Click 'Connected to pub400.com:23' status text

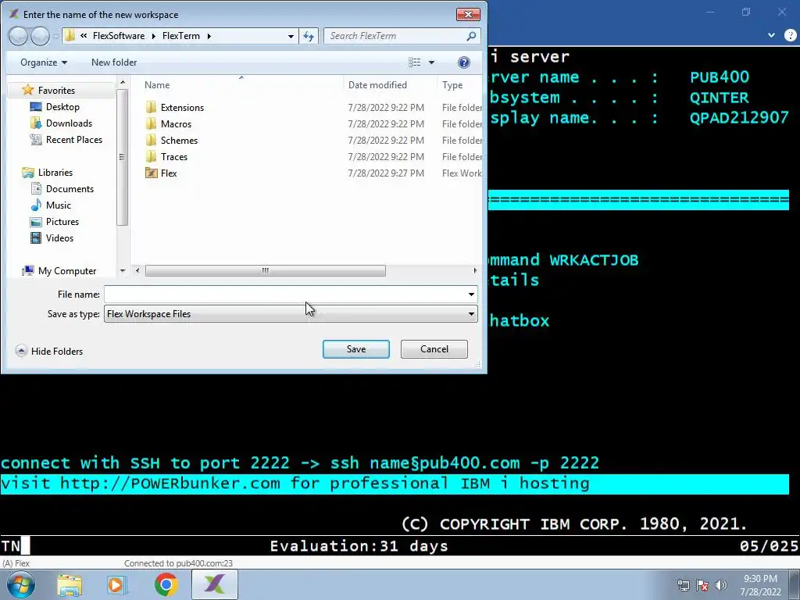point(178,563)
